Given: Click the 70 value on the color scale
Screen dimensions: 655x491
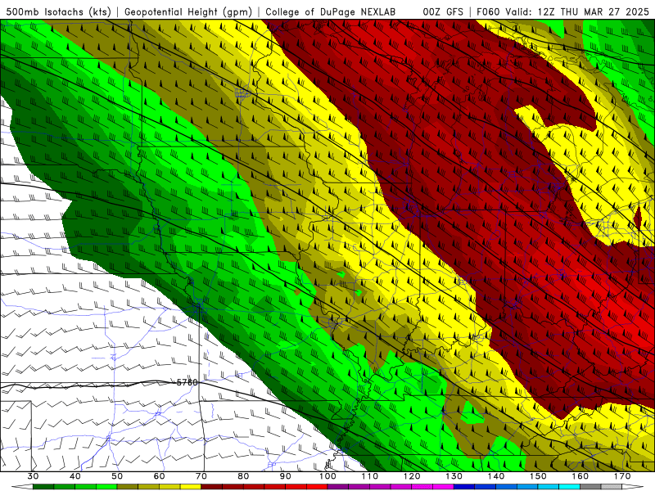Looking at the screenshot, I should pos(201,476).
